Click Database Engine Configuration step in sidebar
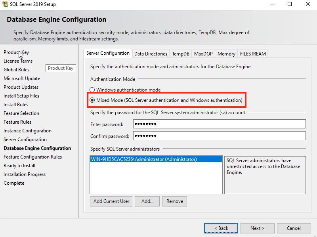 point(37,148)
